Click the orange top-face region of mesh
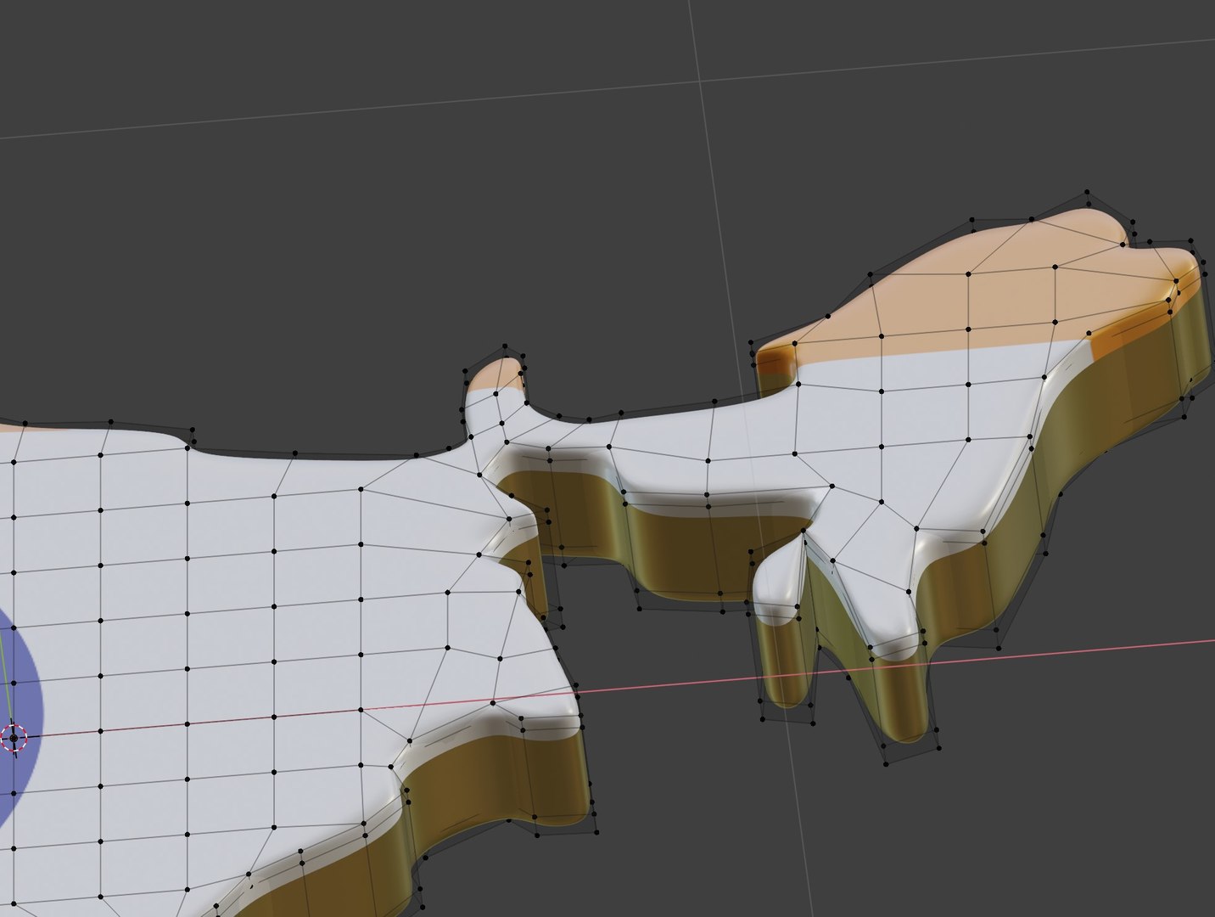This screenshot has height=917, width=1215. (976, 289)
